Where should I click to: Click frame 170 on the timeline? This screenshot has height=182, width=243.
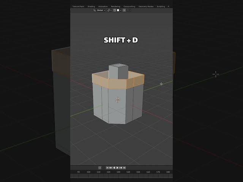pyautogui.click(x=158, y=172)
